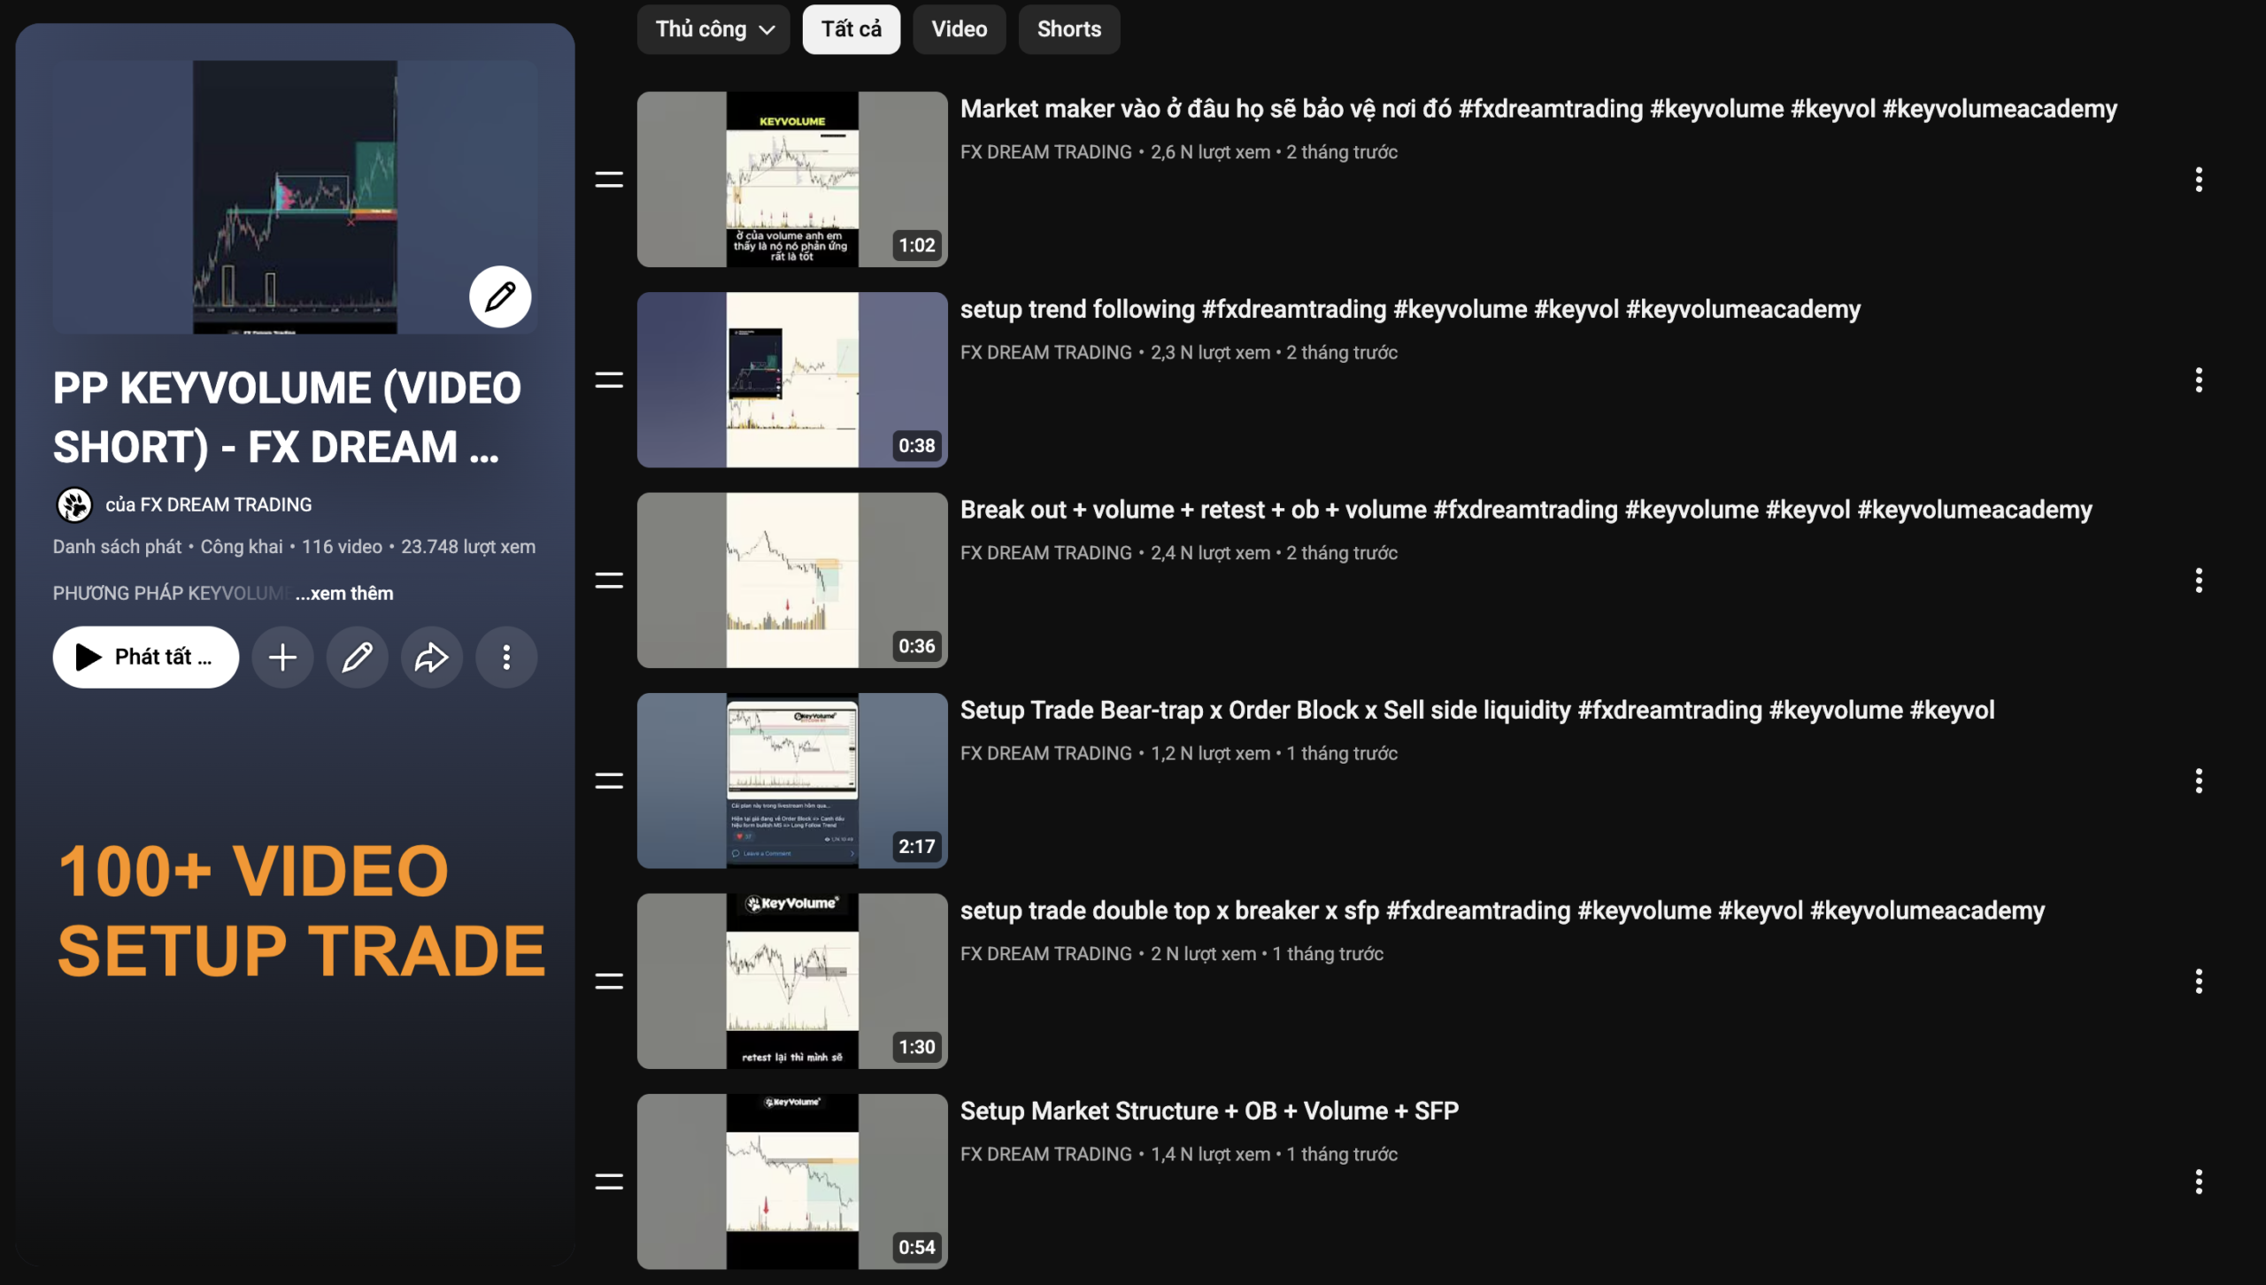Open Market Structure + OB thumbnail 0:54

[x=792, y=1181]
